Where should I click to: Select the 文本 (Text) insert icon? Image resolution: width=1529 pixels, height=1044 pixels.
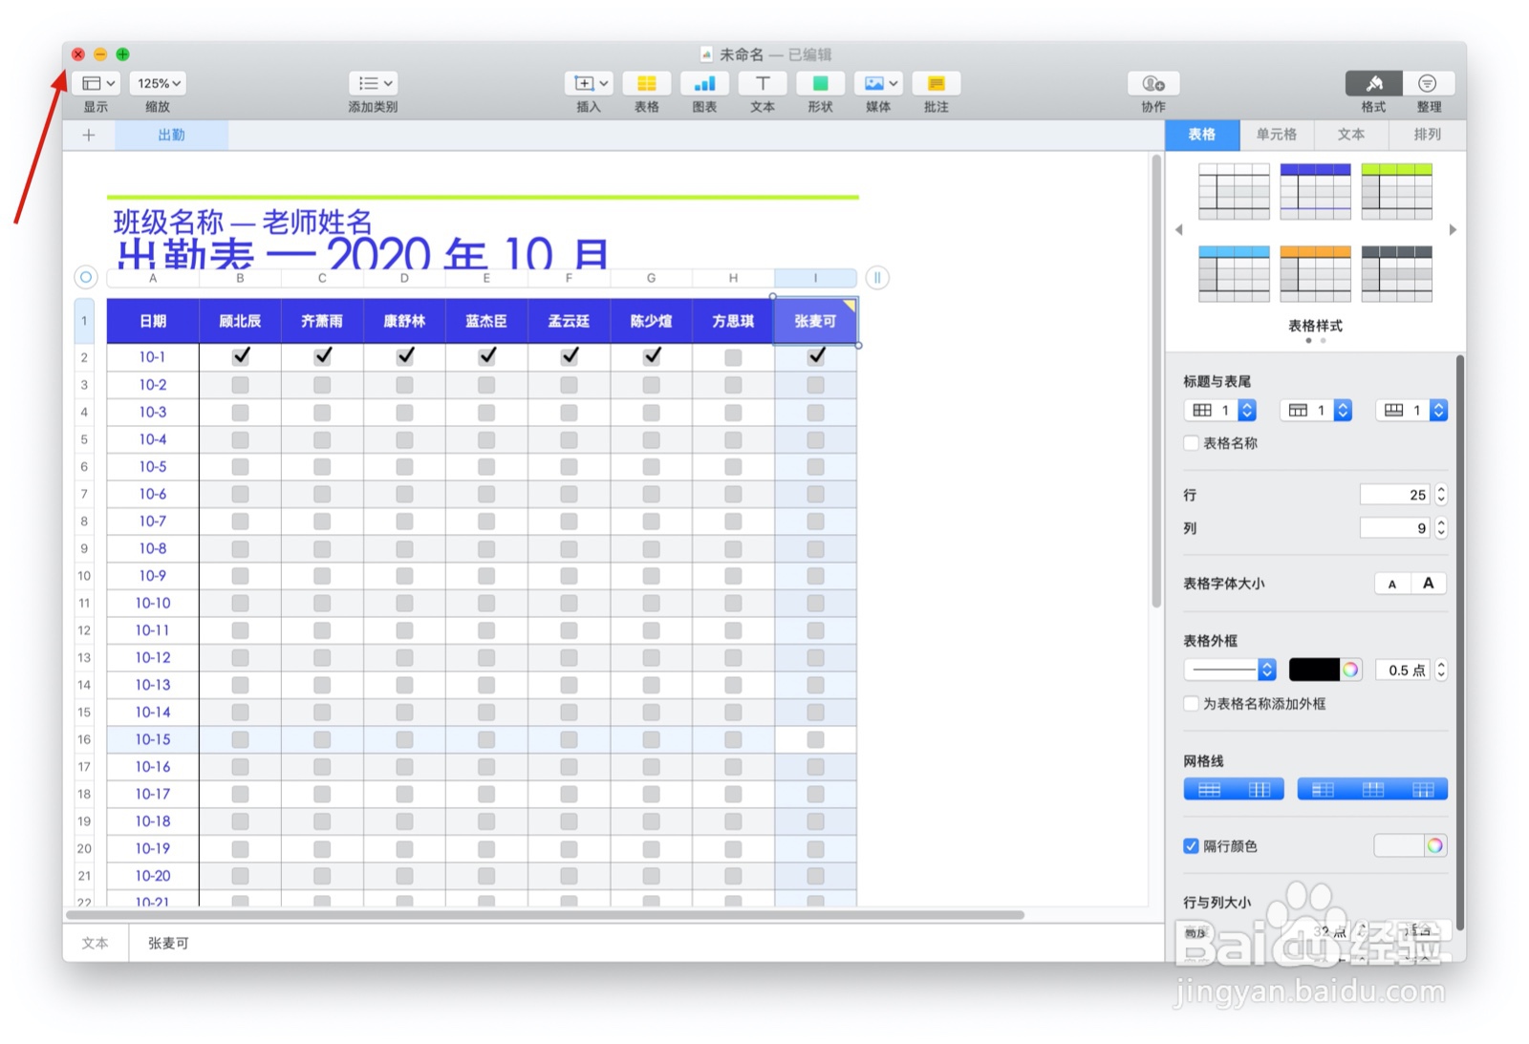click(763, 83)
